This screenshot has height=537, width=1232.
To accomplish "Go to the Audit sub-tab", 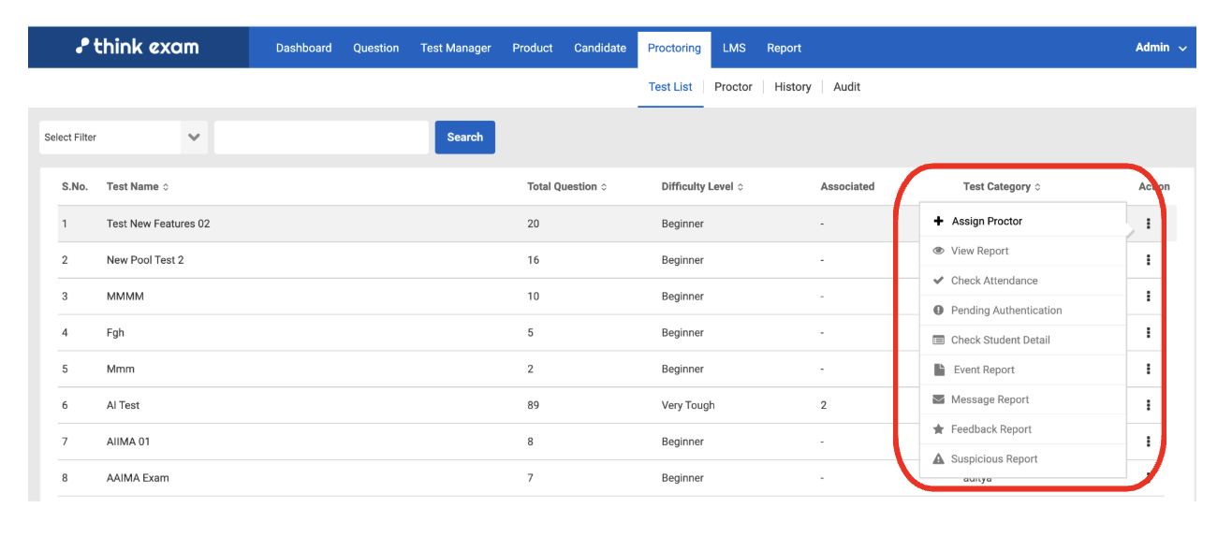I will (846, 87).
